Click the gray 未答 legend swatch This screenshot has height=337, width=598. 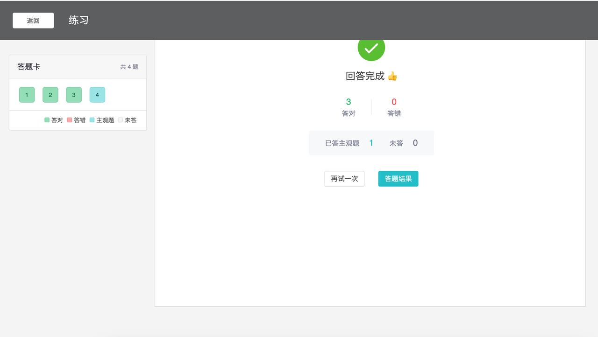coord(120,120)
